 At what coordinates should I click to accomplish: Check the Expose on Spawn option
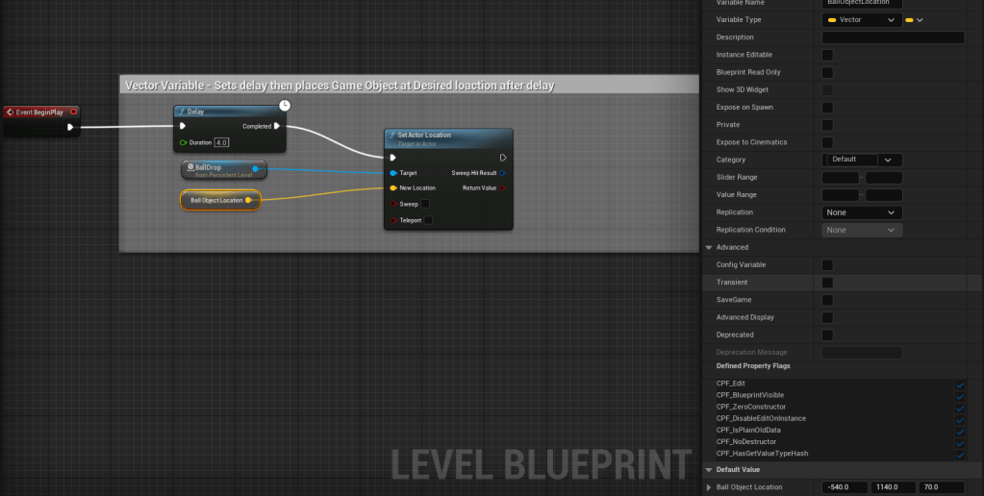pos(827,108)
